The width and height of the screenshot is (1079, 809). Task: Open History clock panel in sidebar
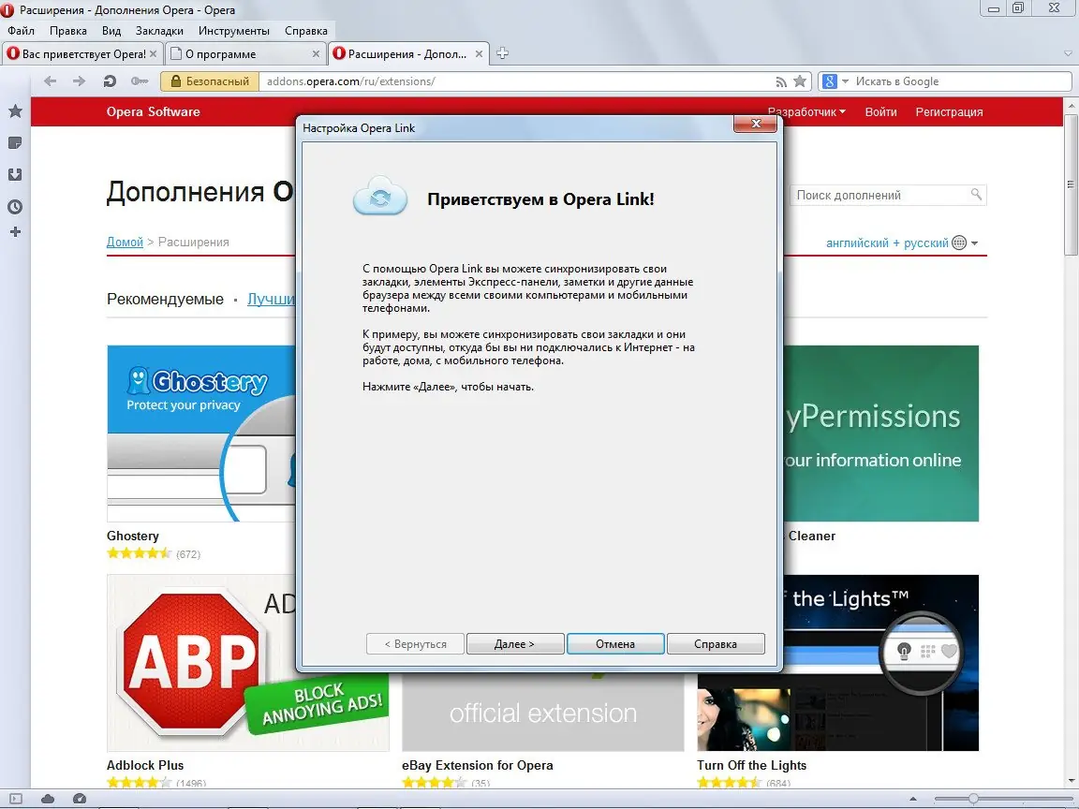click(x=15, y=206)
